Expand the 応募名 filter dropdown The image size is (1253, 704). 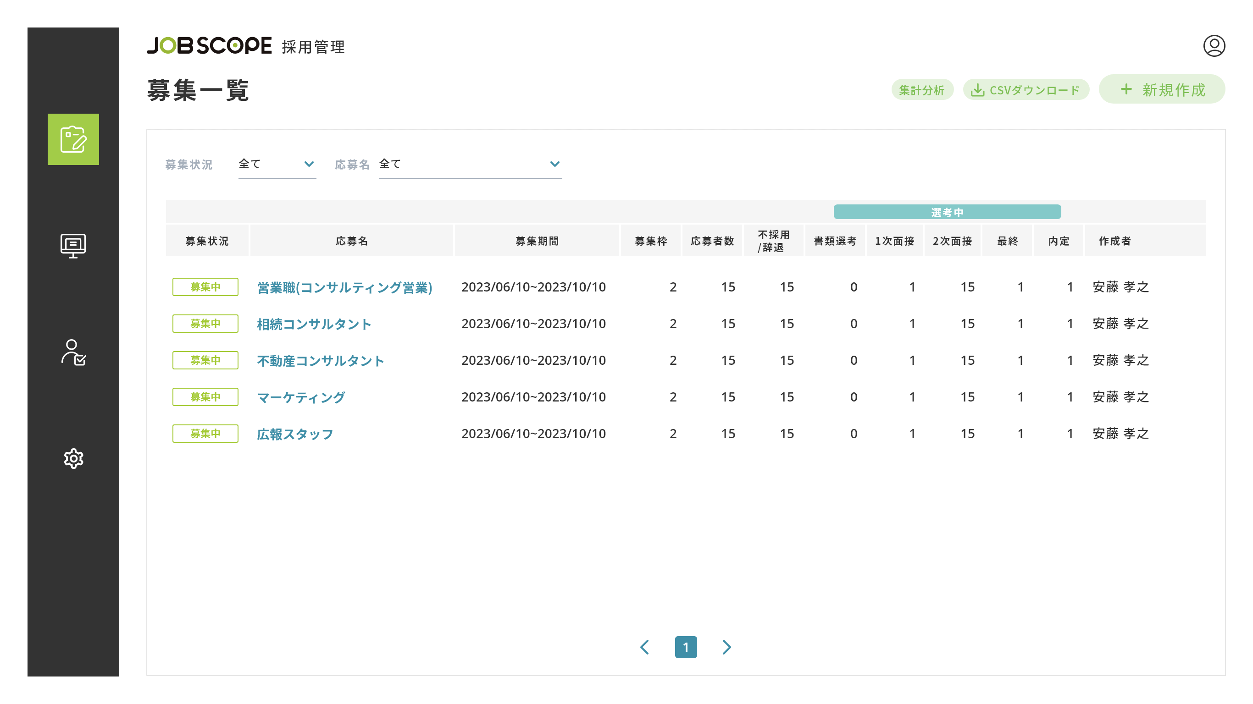click(x=469, y=165)
